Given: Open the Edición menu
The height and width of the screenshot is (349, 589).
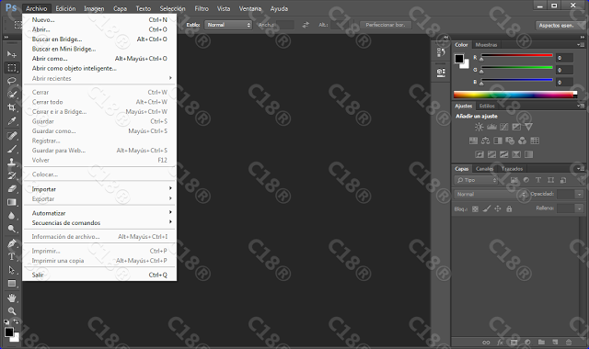Looking at the screenshot, I should tap(65, 8).
